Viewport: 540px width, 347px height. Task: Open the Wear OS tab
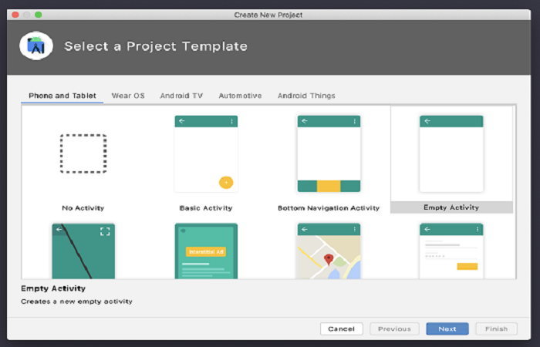click(x=128, y=96)
